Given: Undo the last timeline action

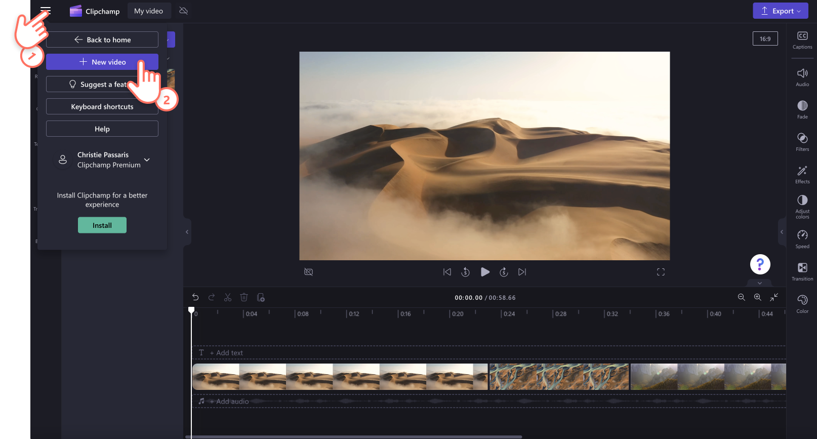Looking at the screenshot, I should pos(195,297).
